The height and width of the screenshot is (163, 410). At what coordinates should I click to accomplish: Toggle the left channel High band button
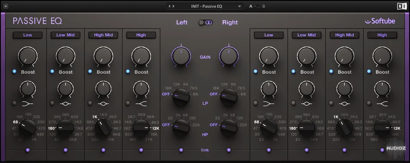141,35
